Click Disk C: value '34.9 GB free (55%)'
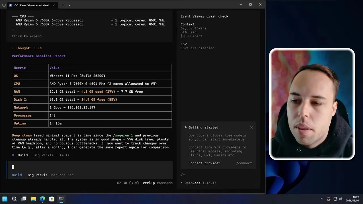The image size is (363, 204). (x=99, y=100)
